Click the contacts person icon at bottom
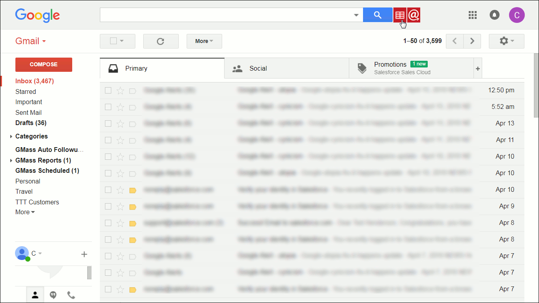 [35, 295]
